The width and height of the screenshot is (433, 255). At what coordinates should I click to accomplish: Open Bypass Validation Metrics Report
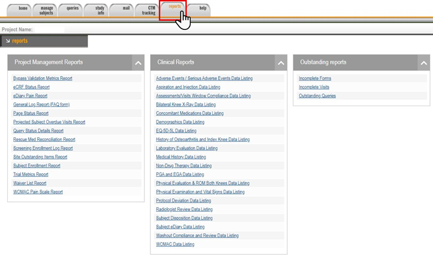click(x=42, y=78)
